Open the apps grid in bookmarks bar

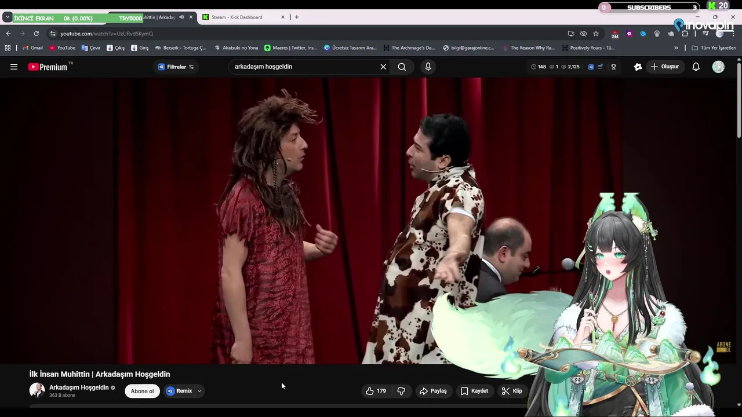pyautogui.click(x=8, y=48)
